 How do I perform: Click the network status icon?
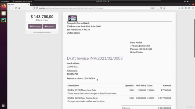[x=185, y=1]
